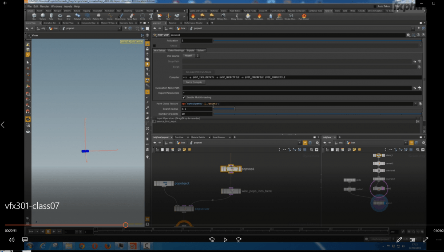Select the Torus shelf tool
This screenshot has height=252, width=444.
point(60,16)
